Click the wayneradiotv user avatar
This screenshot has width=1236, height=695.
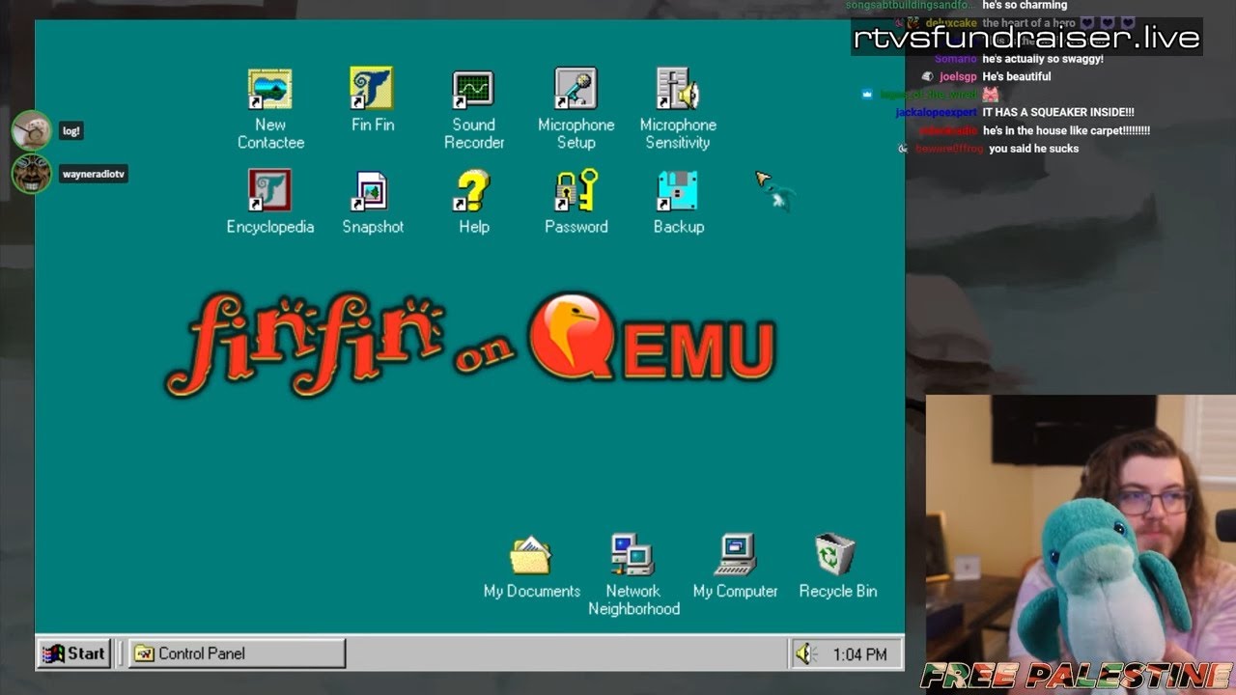pos(31,174)
